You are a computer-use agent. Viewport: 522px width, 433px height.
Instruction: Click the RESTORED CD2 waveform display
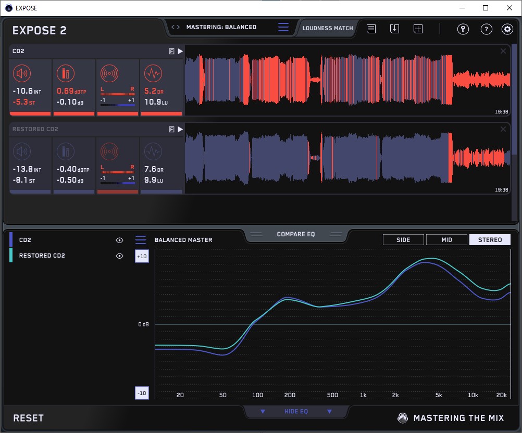[x=347, y=158]
